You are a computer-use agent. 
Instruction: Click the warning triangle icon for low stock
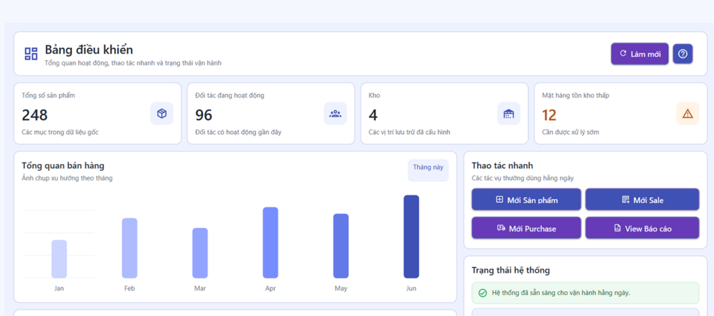687,114
